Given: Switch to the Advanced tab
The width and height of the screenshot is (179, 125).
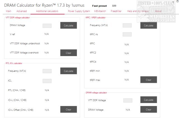Looking at the screenshot, I should [22, 11].
